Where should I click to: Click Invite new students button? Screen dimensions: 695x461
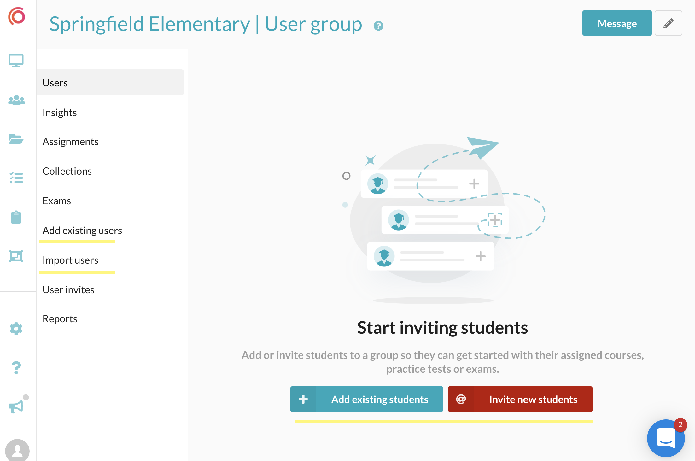click(x=520, y=399)
